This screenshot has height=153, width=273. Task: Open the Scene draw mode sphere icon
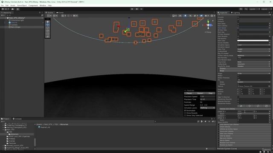point(174,16)
